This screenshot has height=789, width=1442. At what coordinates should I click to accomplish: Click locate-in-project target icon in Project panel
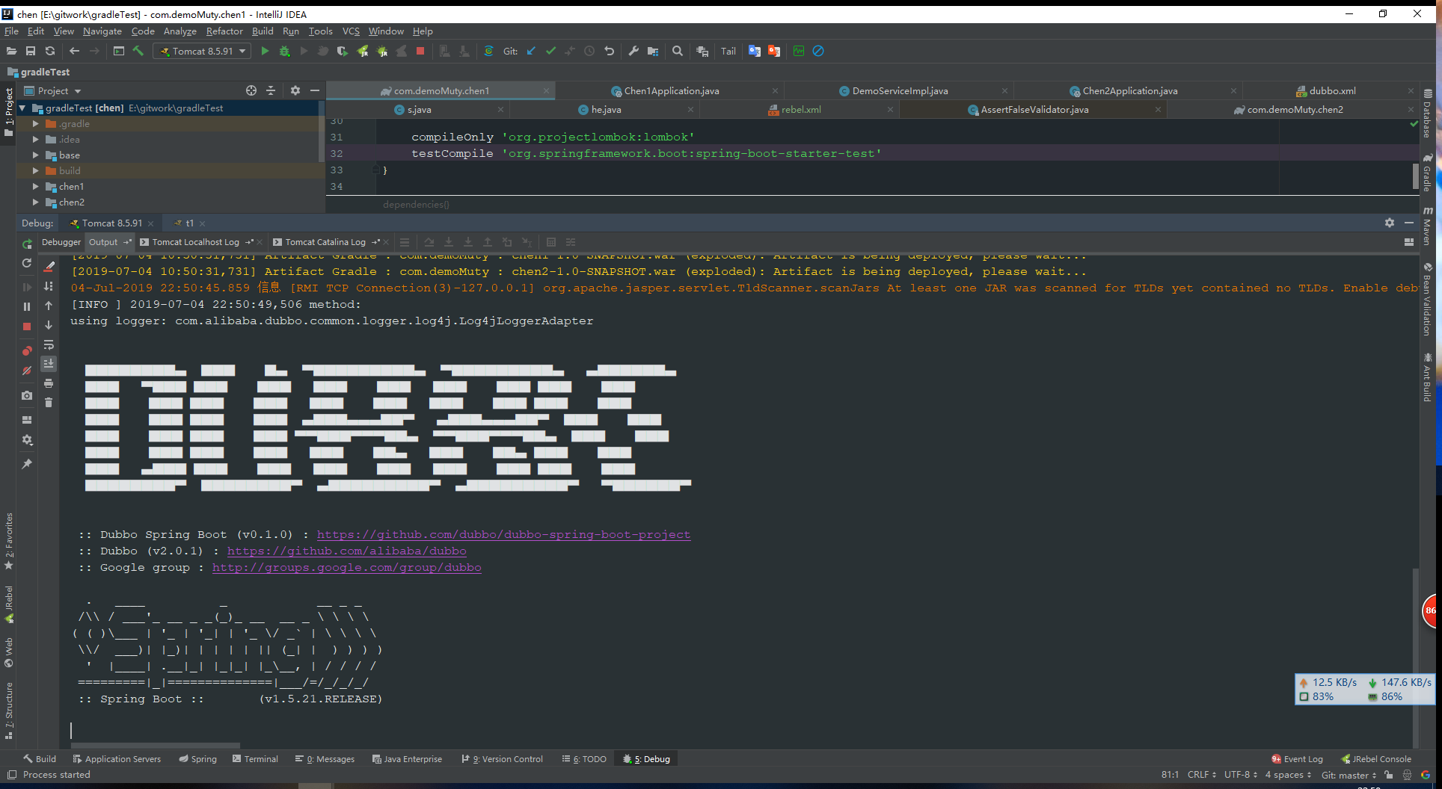(x=251, y=90)
